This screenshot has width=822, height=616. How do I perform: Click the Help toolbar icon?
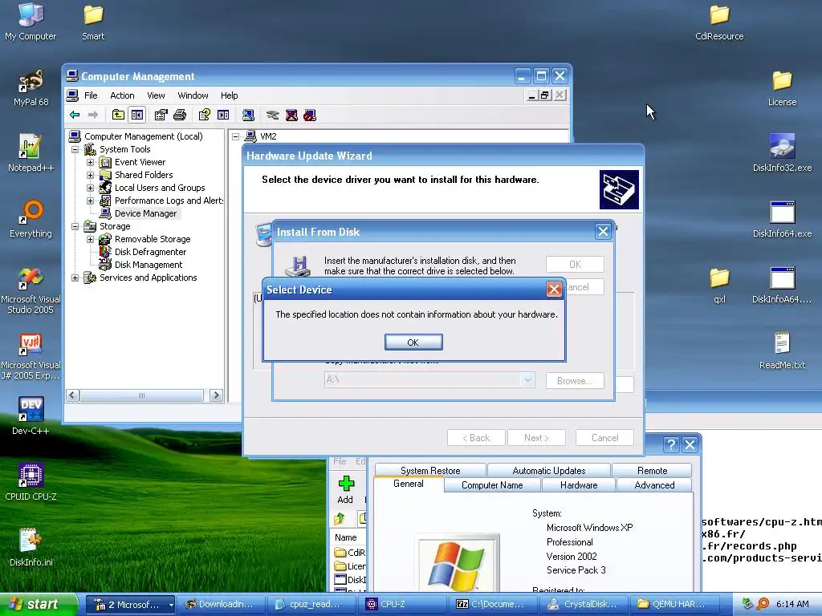click(205, 115)
